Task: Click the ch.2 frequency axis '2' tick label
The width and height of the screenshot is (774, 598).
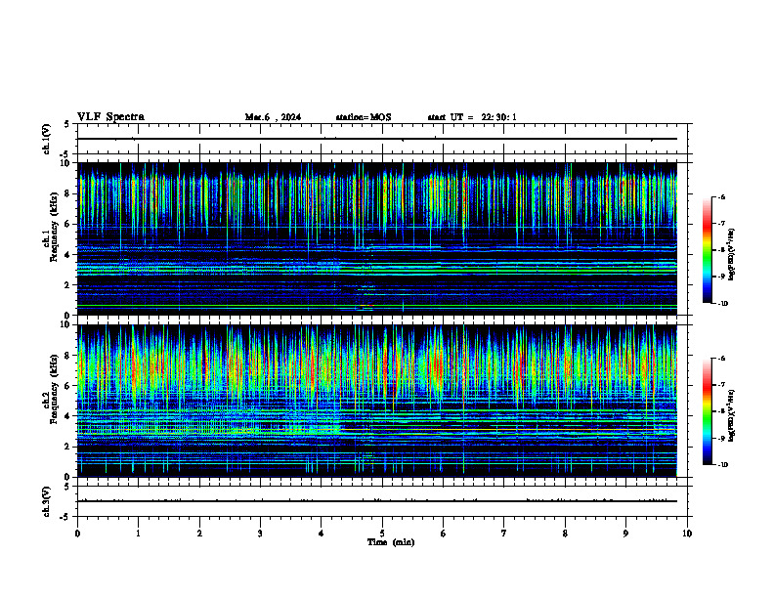Action: pyautogui.click(x=68, y=447)
